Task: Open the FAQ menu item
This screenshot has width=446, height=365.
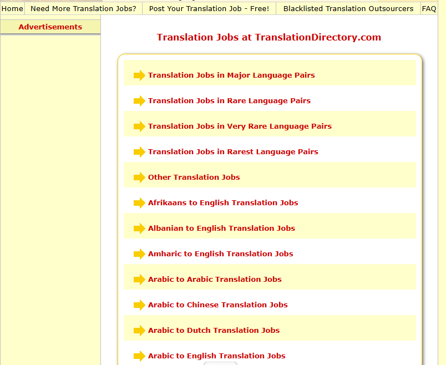Action: point(429,9)
